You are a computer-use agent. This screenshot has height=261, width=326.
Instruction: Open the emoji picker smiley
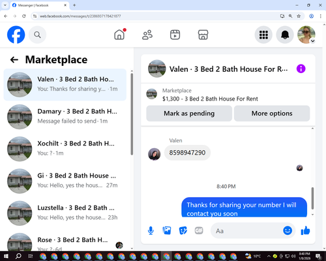tap(288, 230)
